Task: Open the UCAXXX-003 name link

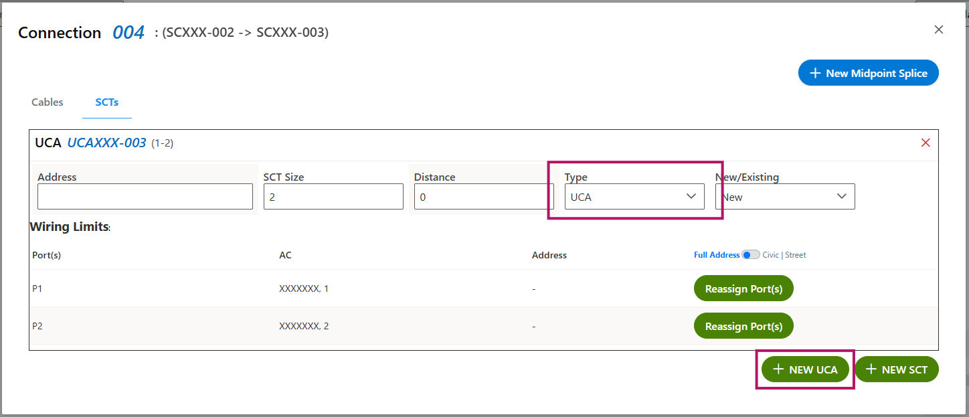Action: [x=106, y=143]
